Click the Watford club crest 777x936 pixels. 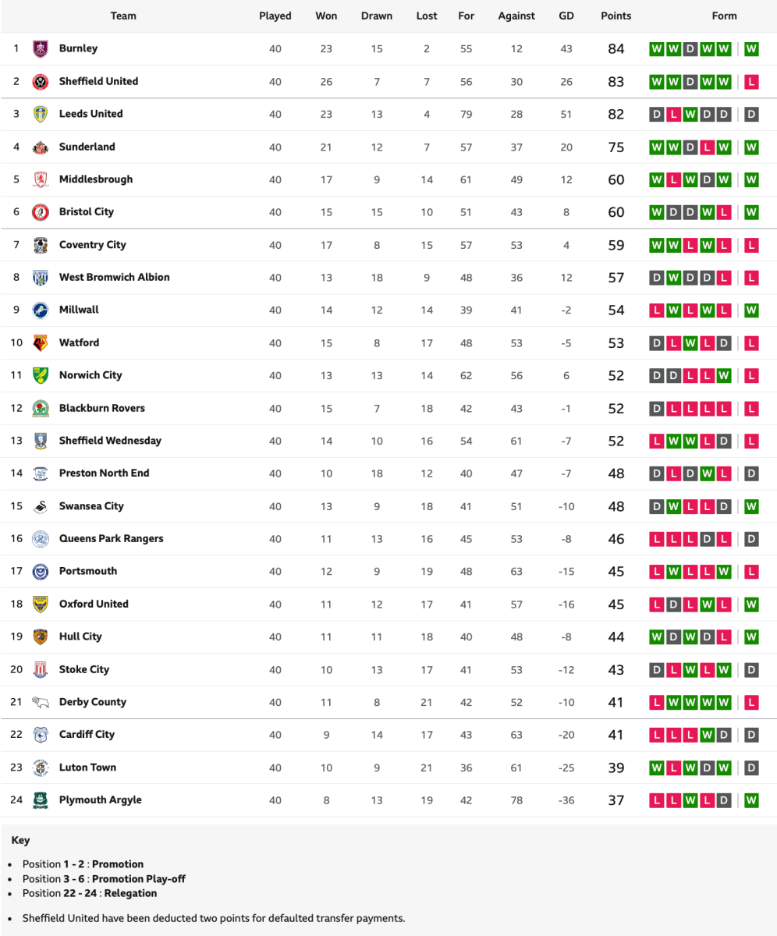40,343
